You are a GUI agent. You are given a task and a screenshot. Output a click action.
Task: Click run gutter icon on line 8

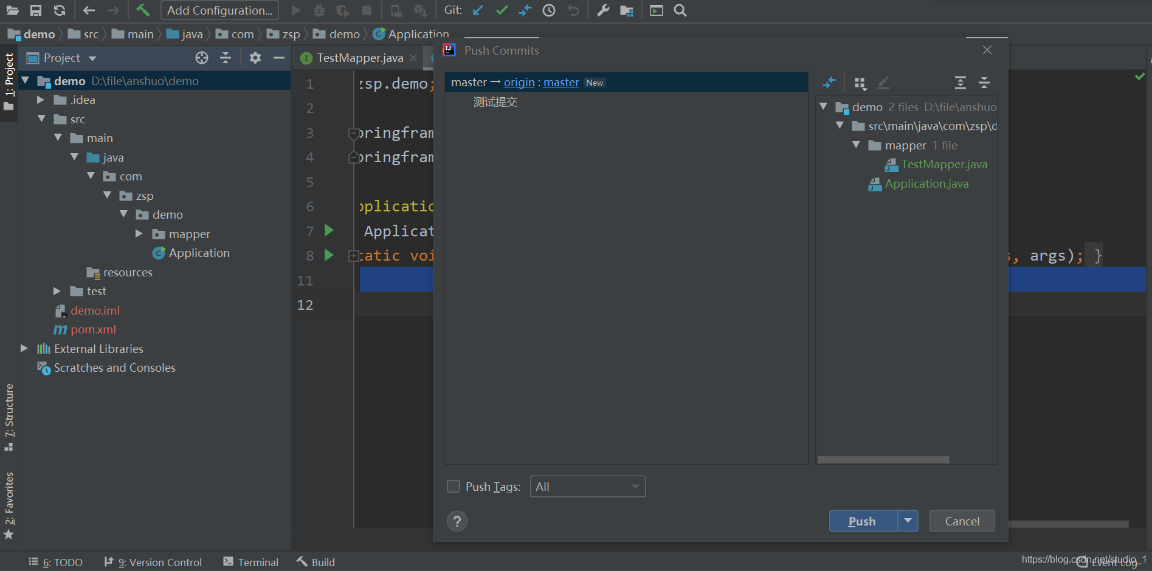point(329,255)
